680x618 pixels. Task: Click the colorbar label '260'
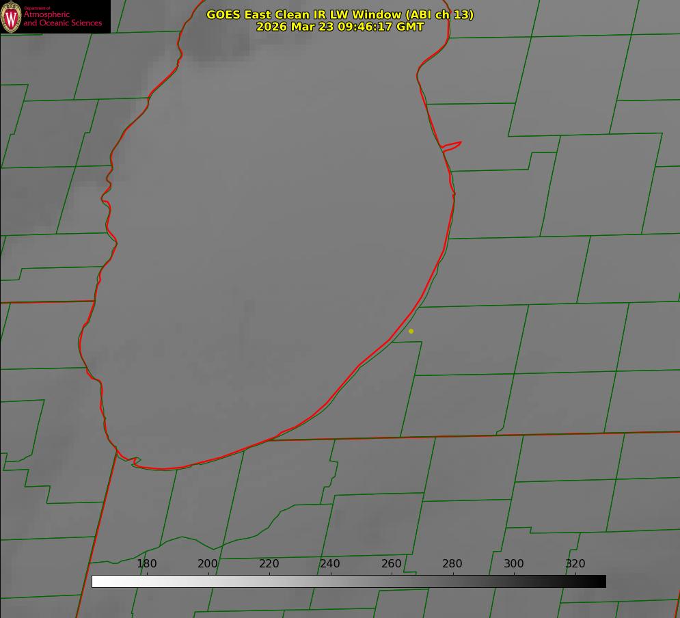click(x=391, y=564)
